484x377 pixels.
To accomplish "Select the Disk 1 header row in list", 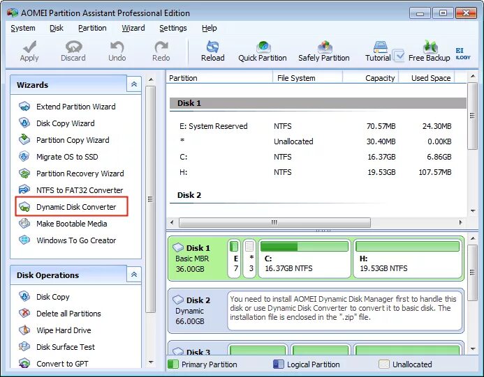I will (x=318, y=103).
